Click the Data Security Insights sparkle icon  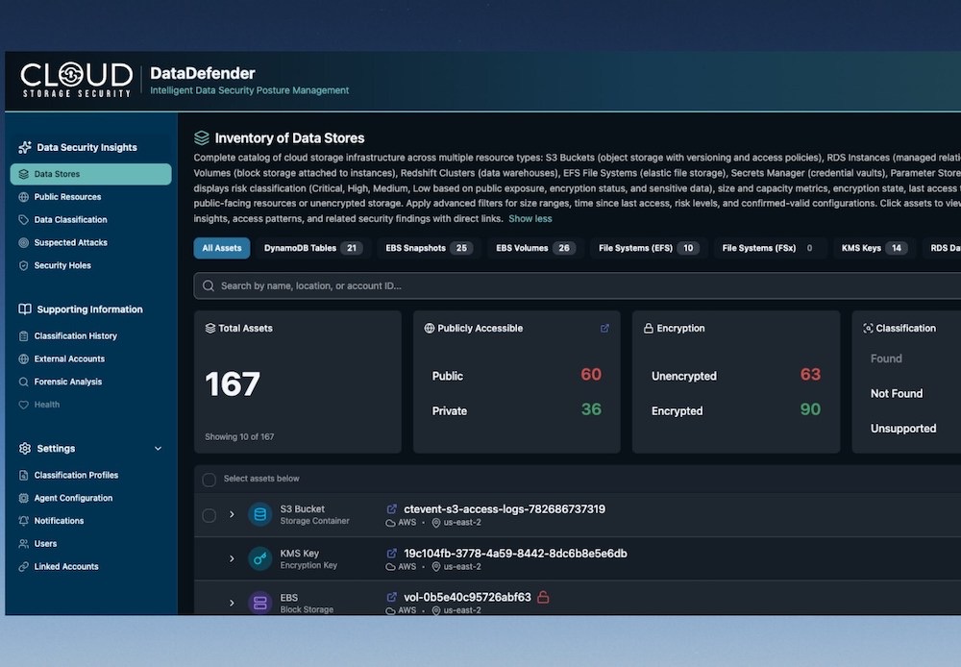[x=25, y=147]
